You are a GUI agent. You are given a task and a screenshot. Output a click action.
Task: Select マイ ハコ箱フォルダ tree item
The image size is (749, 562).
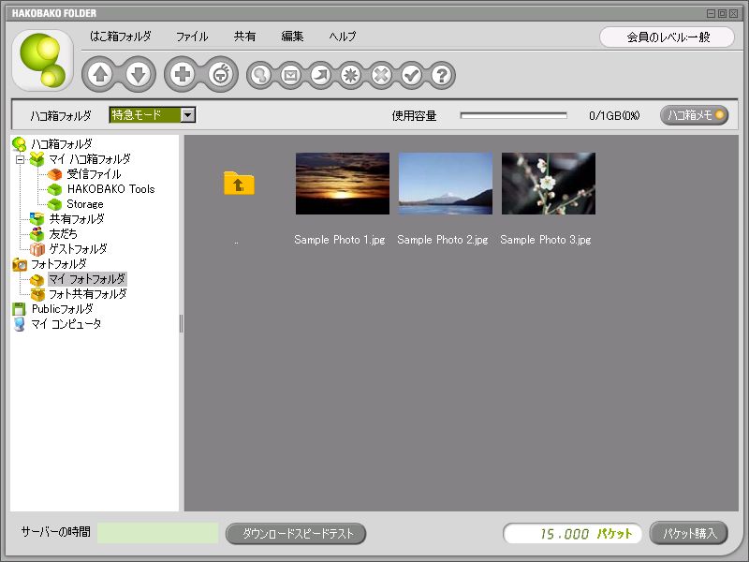89,159
